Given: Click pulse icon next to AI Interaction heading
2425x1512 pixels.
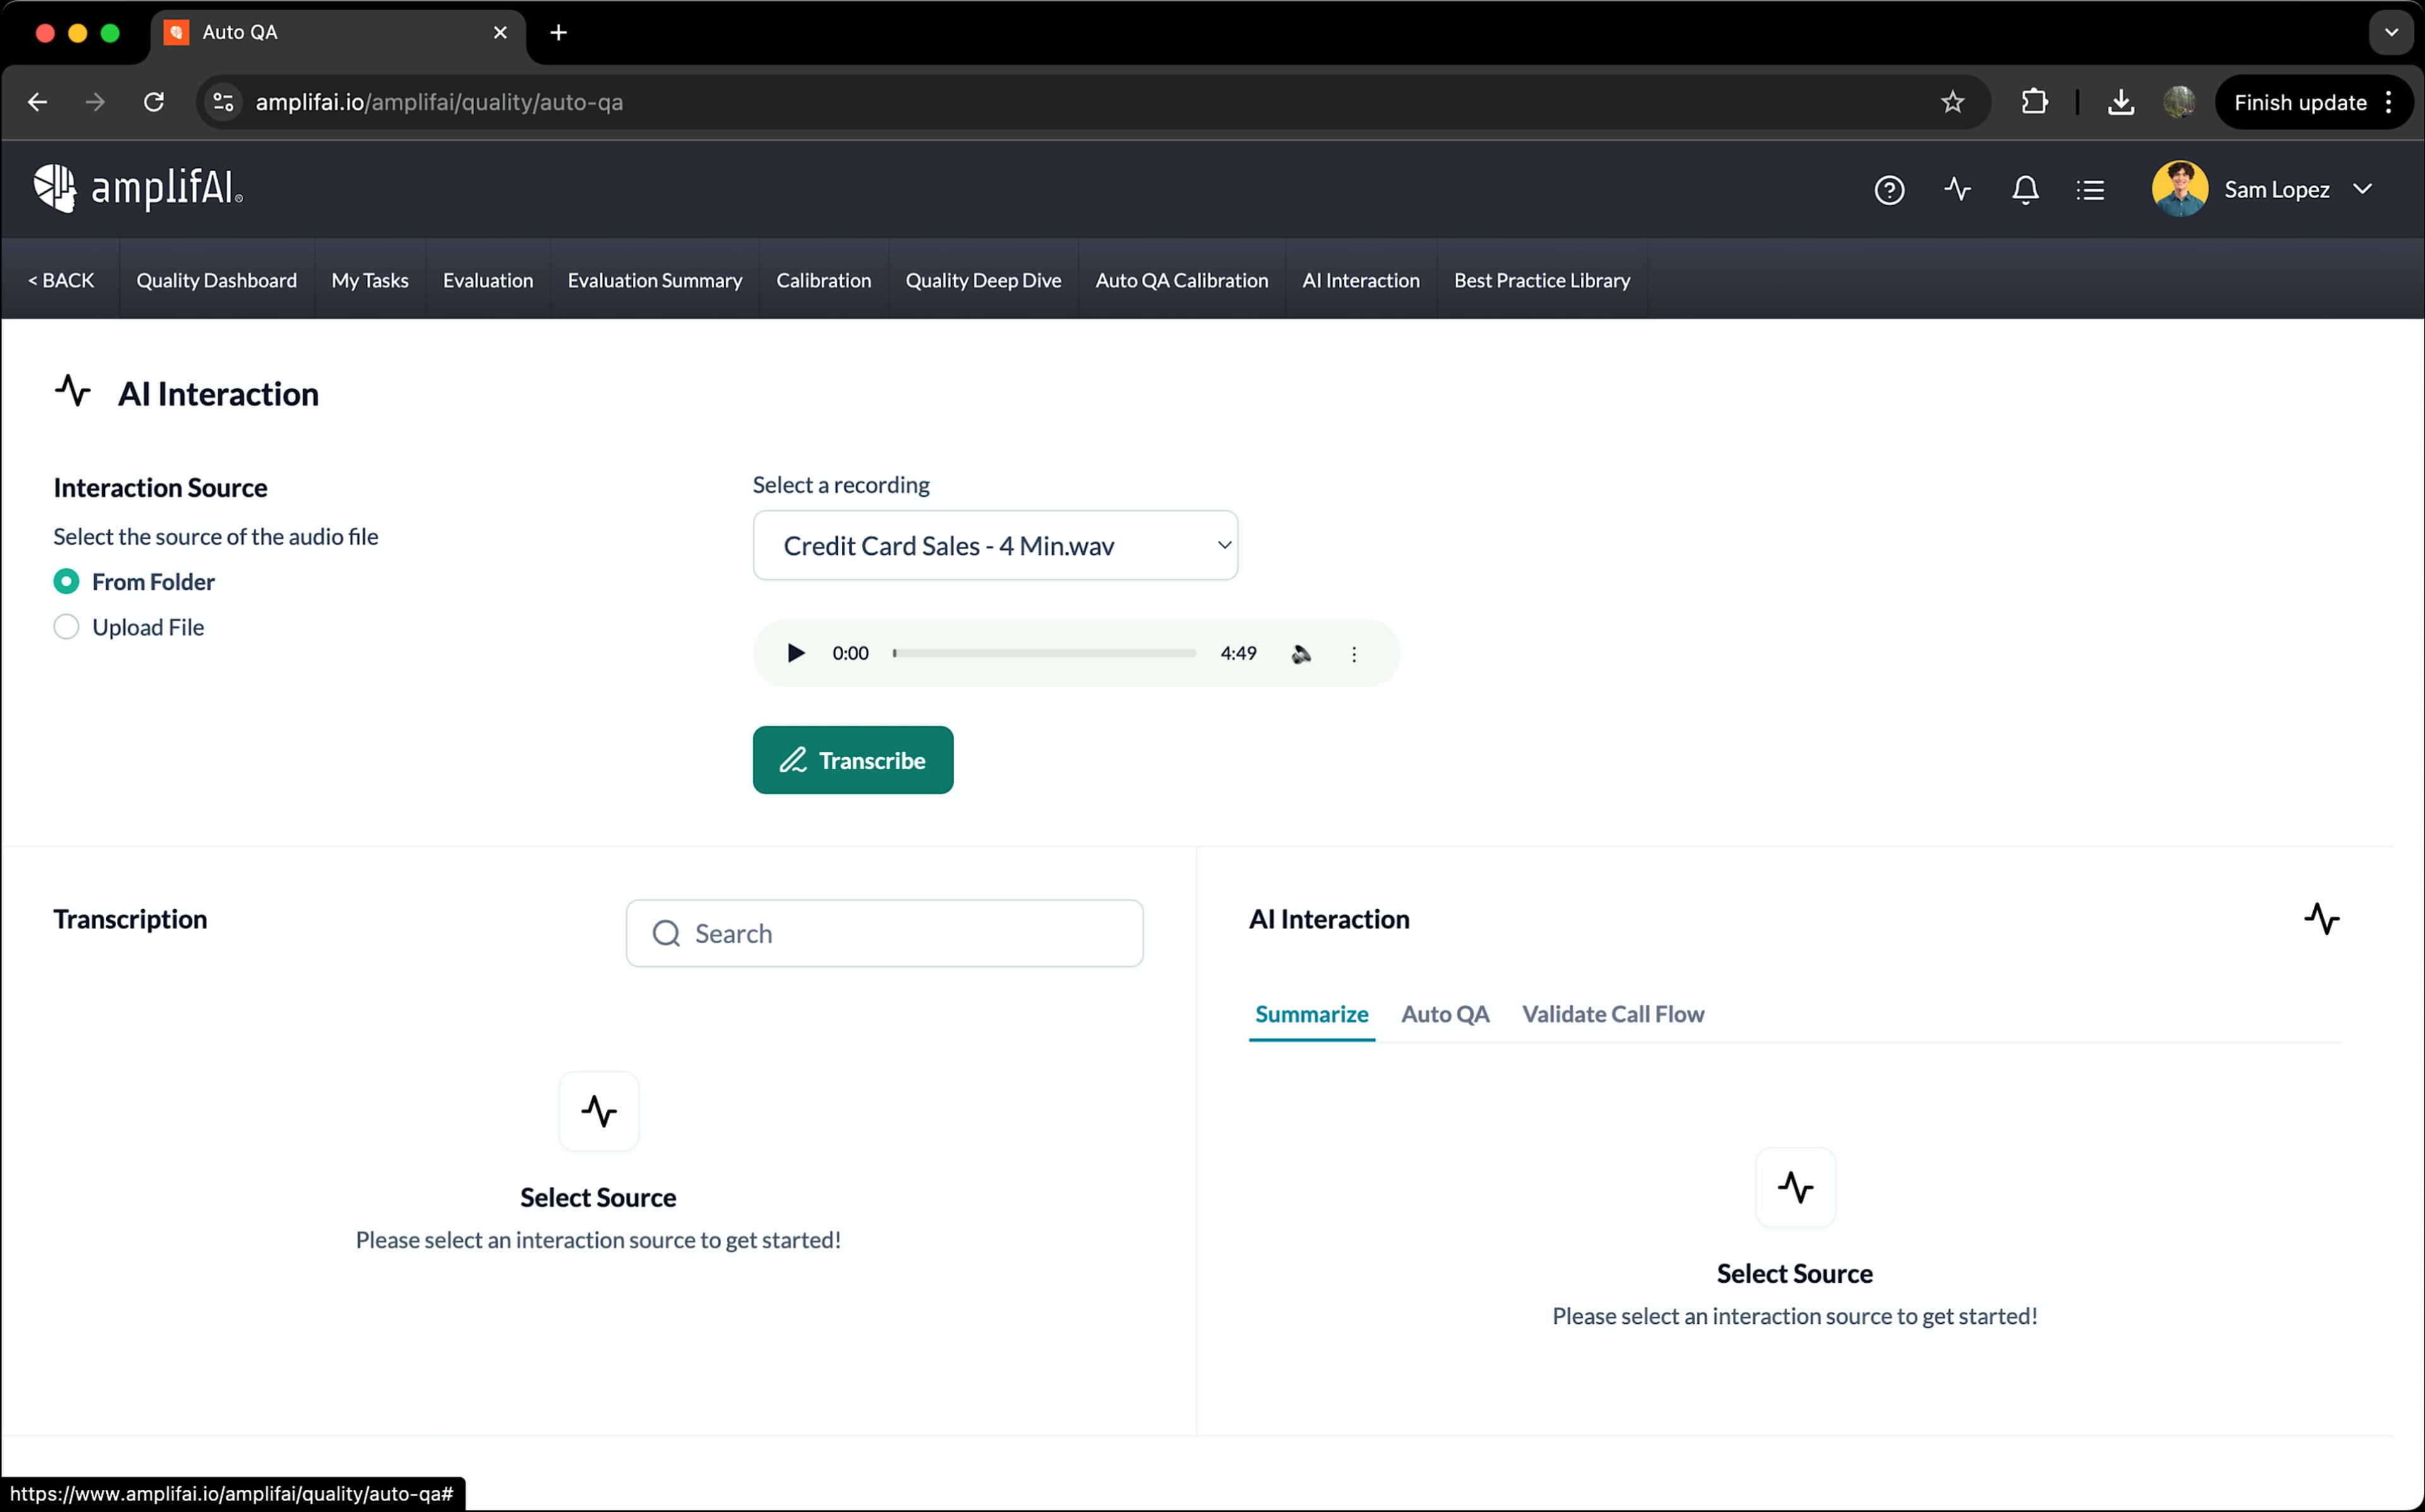Looking at the screenshot, I should (x=73, y=391).
